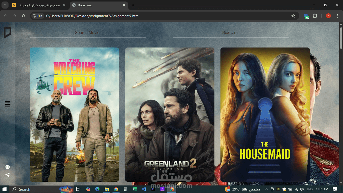
Task: Open the tab search chevron at top left
Action: pyautogui.click(x=5, y=5)
